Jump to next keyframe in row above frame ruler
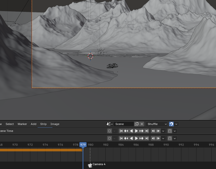216x169 pixels. [141, 138]
